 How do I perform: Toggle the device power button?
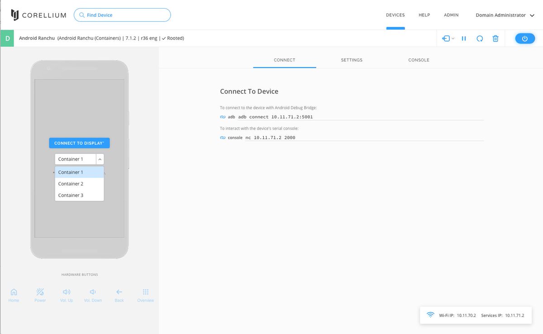click(525, 38)
